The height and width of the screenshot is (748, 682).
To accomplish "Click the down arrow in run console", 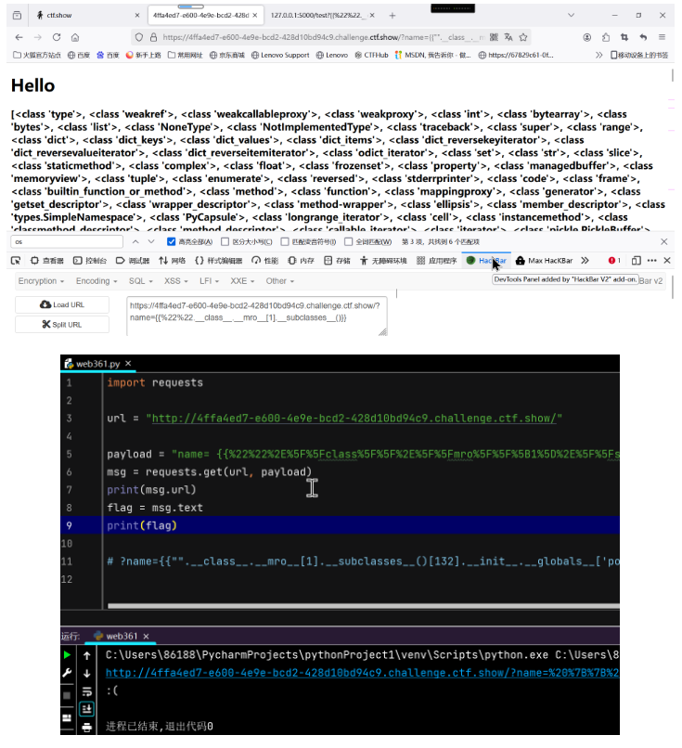I will [x=87, y=674].
